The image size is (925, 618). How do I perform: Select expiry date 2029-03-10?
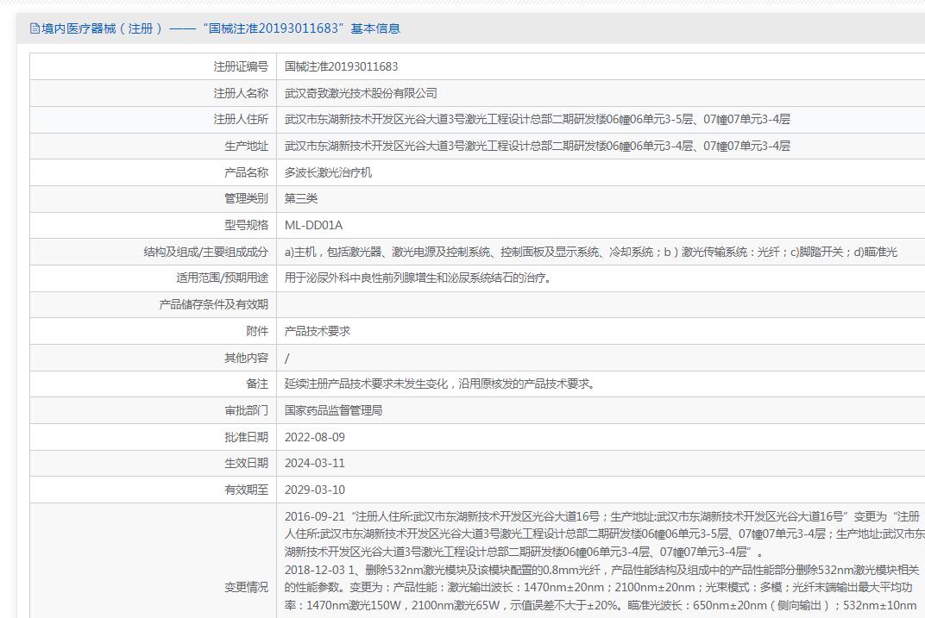(314, 490)
